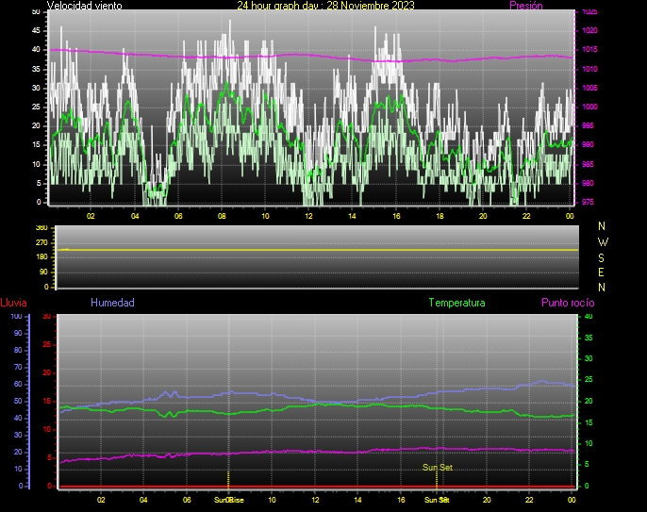Click the 1000 value on the pressure axis
Image resolution: width=647 pixels, height=512 pixels.
coord(589,107)
